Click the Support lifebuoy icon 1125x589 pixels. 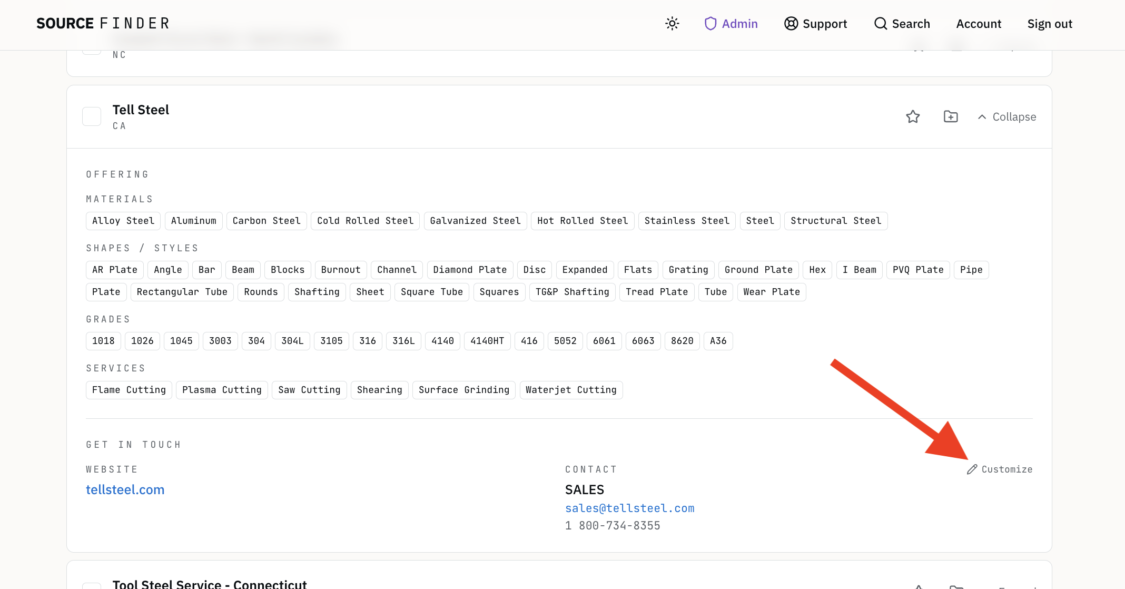coord(791,24)
